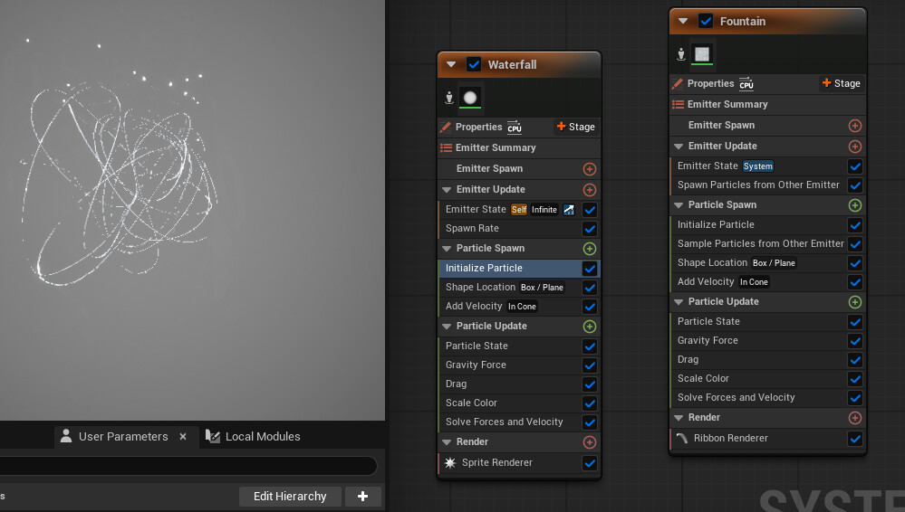Select the User Parameters tab
The width and height of the screenshot is (905, 512).
pos(114,437)
